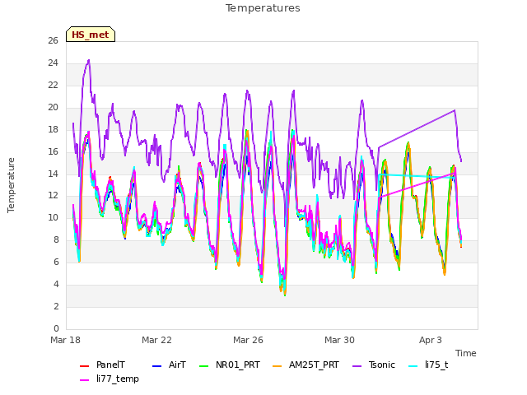The width and height of the screenshot is (527, 395).
Task: Click the 24 y-axis tick label
Action: [53, 63]
